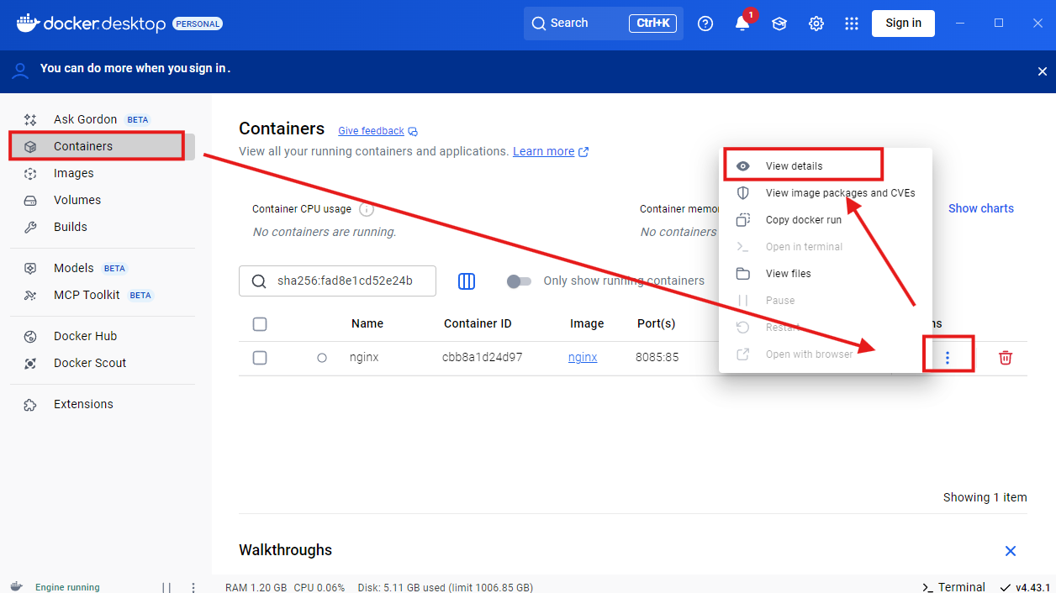This screenshot has height=593, width=1056.
Task: Check the select all containers checkbox
Action: 260,324
